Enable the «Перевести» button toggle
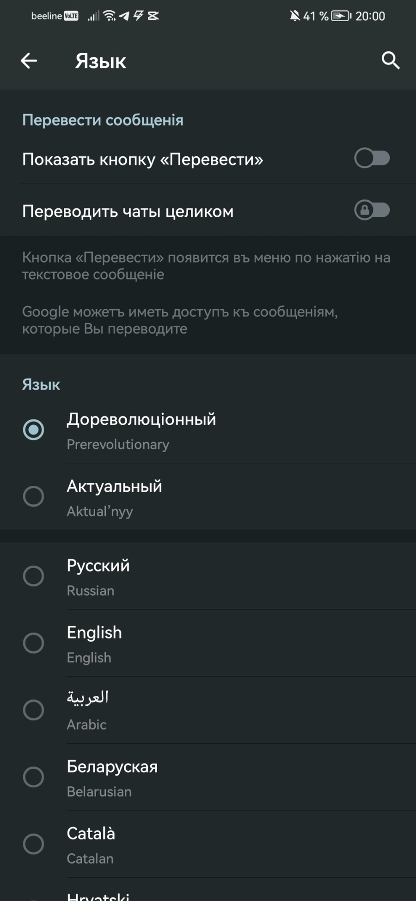The height and width of the screenshot is (901, 416). coord(372,159)
